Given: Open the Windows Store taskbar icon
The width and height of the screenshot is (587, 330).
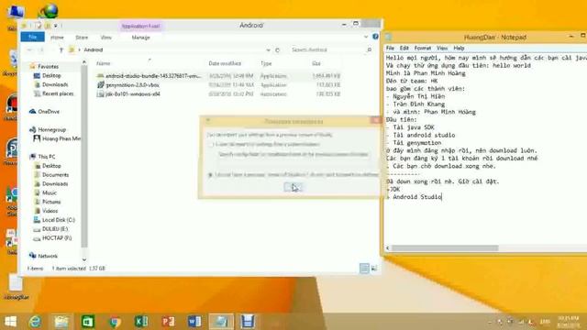Looking at the screenshot, I should tap(88, 322).
